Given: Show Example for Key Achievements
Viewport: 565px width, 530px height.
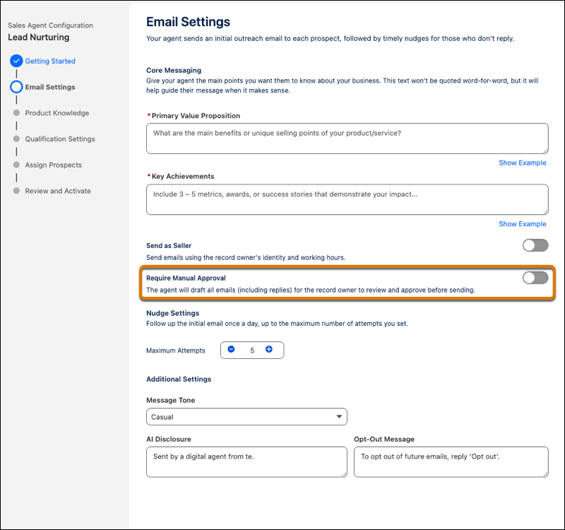Looking at the screenshot, I should pyautogui.click(x=522, y=224).
